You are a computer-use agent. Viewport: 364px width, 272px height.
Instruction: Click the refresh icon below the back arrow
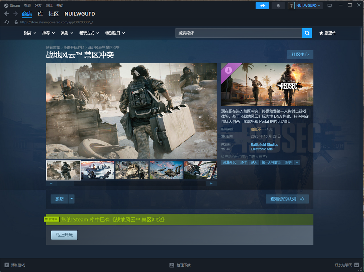coord(6,22)
